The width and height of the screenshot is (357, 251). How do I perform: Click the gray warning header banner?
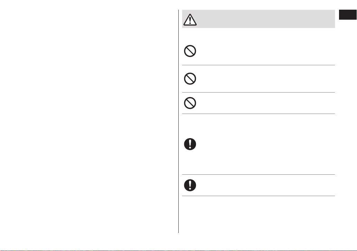(259, 19)
